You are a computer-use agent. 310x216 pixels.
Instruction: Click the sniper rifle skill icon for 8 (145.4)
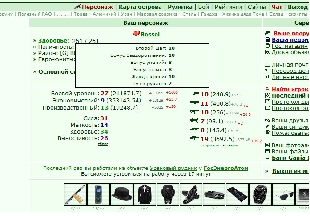click(194, 129)
